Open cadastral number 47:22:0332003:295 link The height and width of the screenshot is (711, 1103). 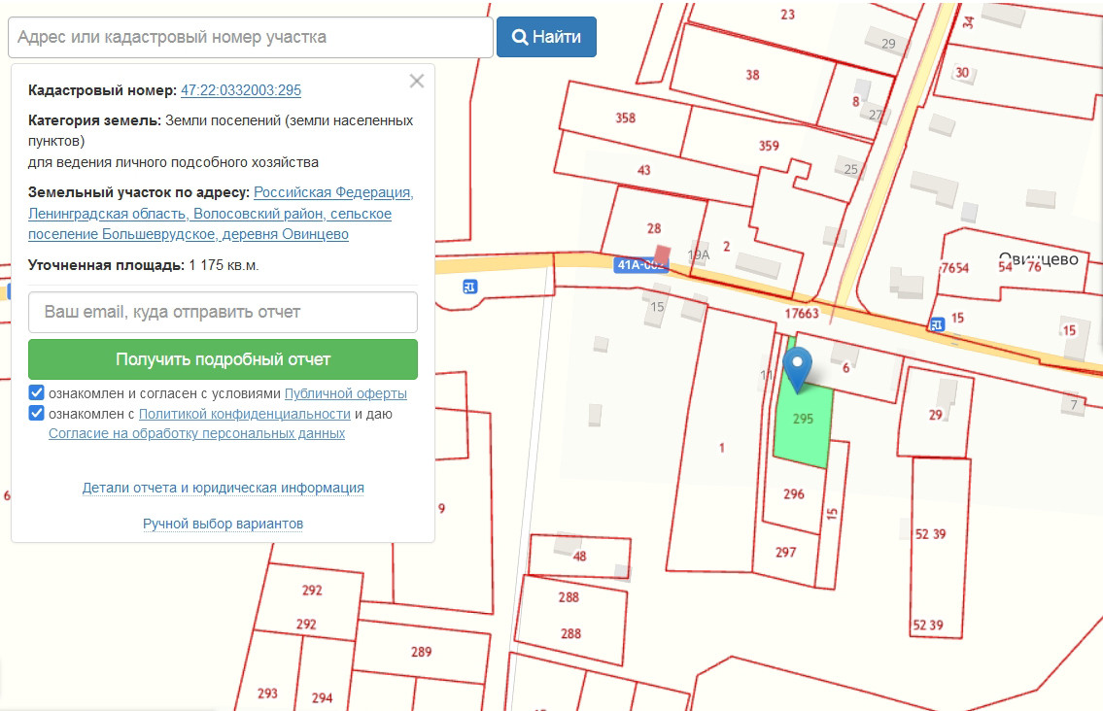(241, 90)
